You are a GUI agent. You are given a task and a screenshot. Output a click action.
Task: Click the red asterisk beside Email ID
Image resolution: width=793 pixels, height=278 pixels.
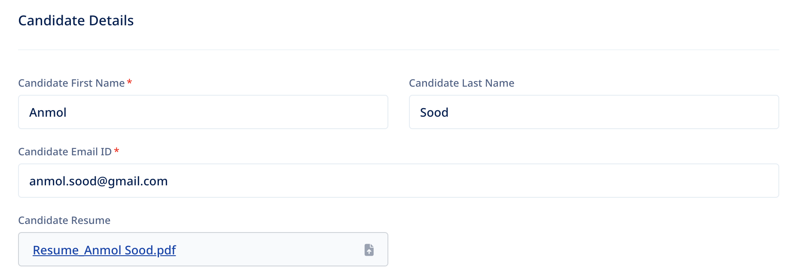[116, 151]
